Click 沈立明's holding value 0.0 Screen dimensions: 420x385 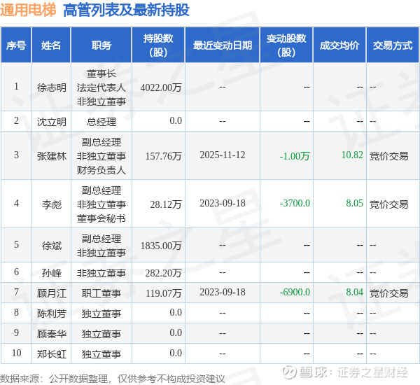176,120
